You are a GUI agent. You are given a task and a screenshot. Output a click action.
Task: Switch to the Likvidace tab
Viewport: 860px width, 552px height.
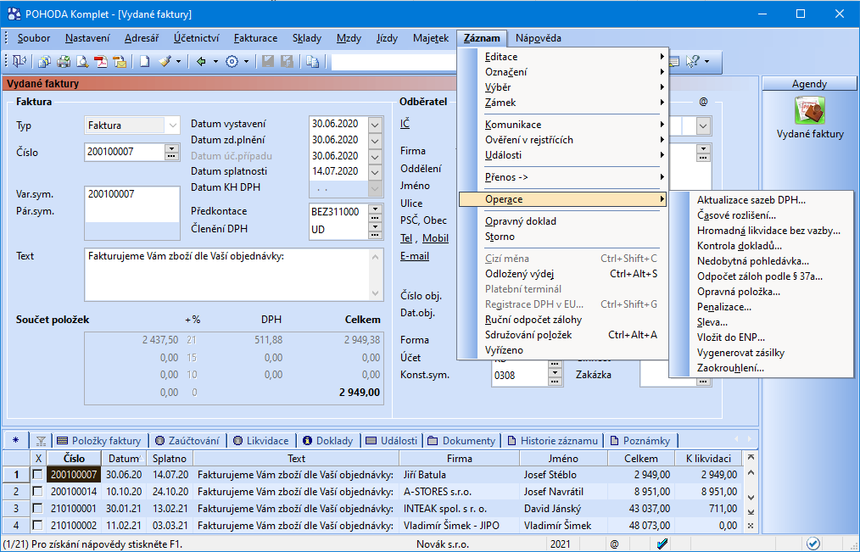point(260,441)
